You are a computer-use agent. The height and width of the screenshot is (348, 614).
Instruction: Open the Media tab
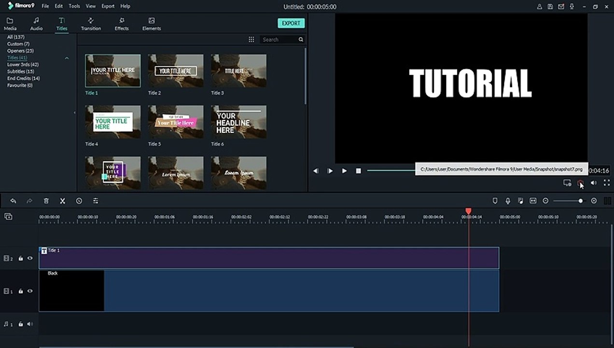(10, 24)
